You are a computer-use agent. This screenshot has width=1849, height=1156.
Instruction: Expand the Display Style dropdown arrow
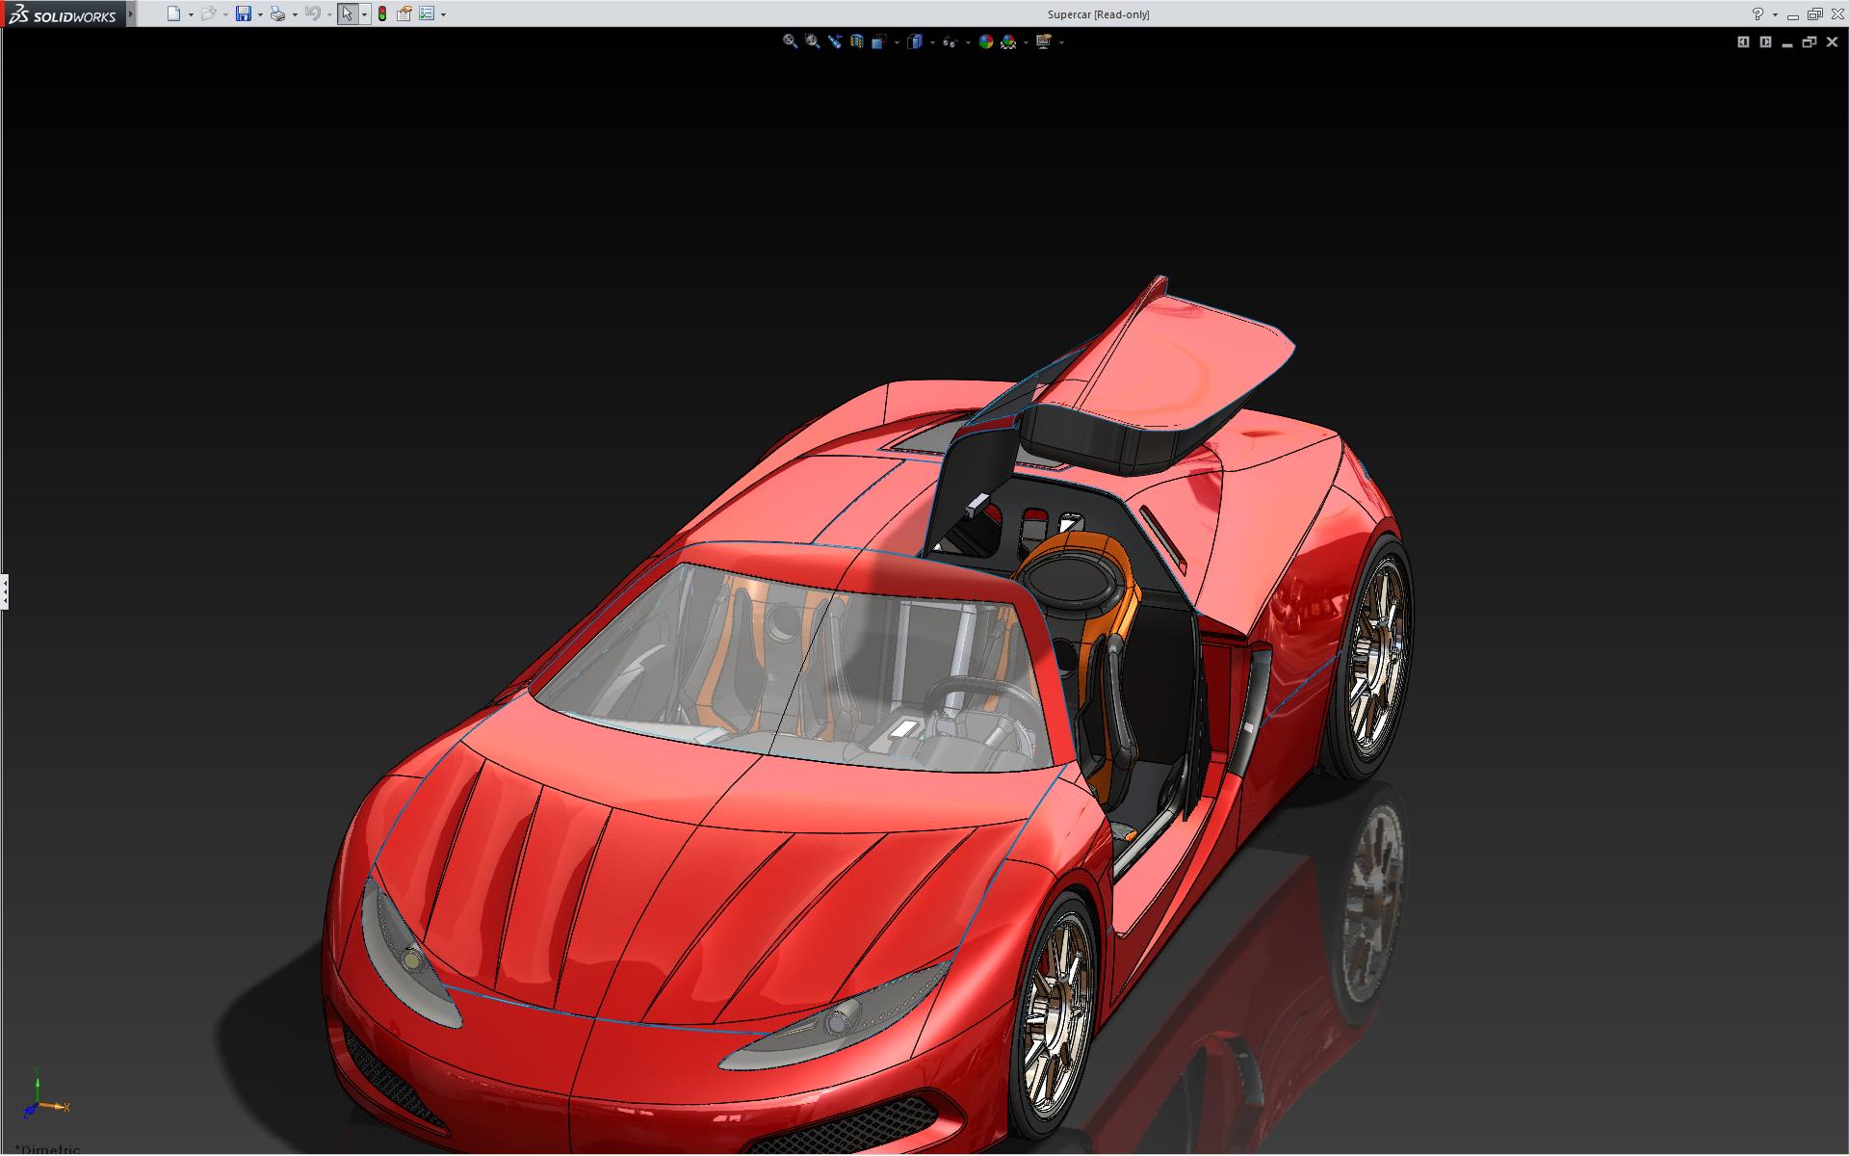click(932, 42)
